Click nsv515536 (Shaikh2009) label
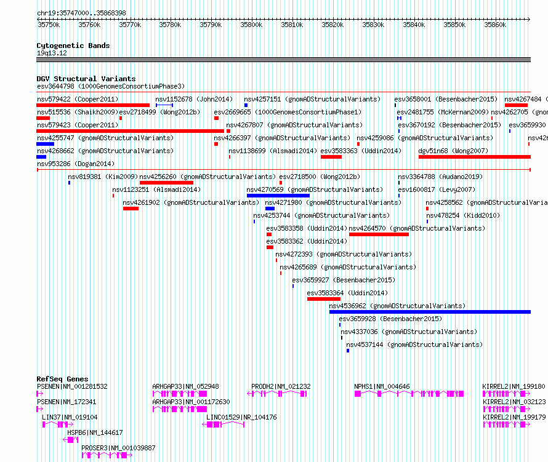This screenshot has height=462, width=548. point(78,112)
